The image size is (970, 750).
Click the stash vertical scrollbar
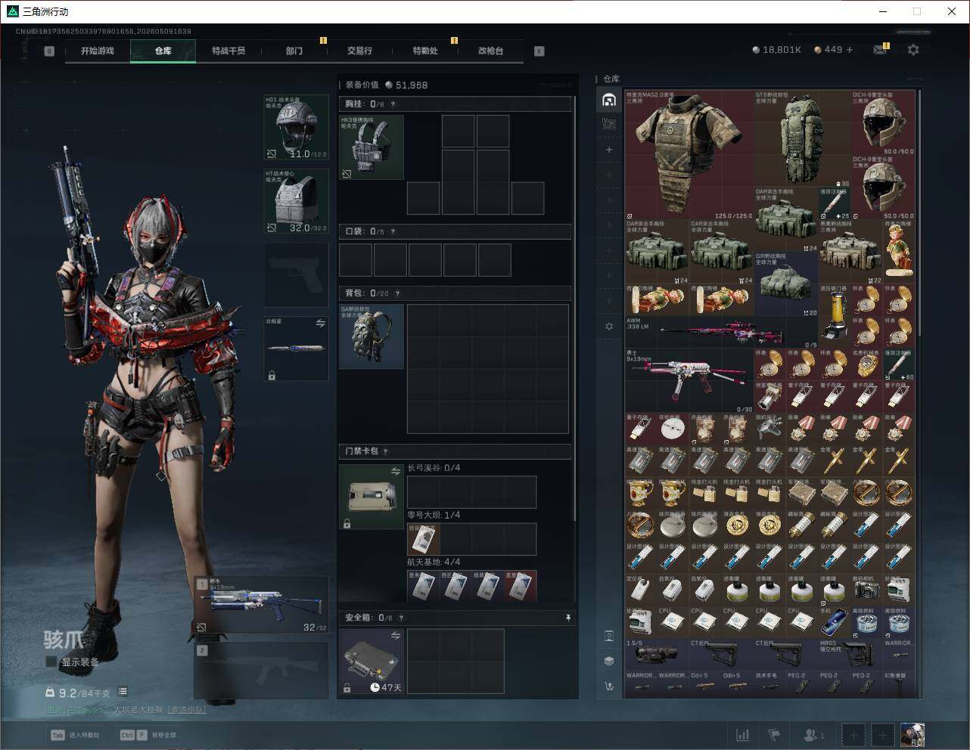pyautogui.click(x=919, y=212)
